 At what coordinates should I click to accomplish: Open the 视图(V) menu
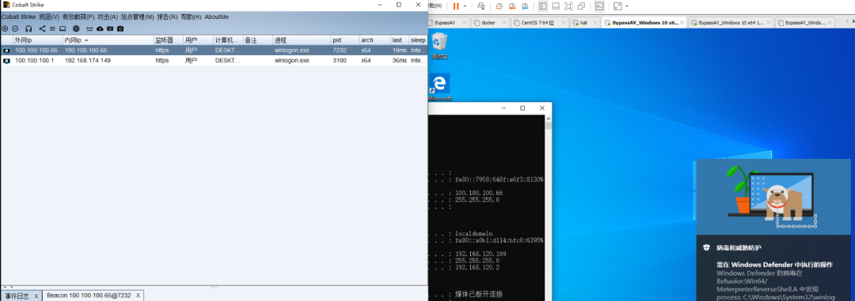click(49, 17)
